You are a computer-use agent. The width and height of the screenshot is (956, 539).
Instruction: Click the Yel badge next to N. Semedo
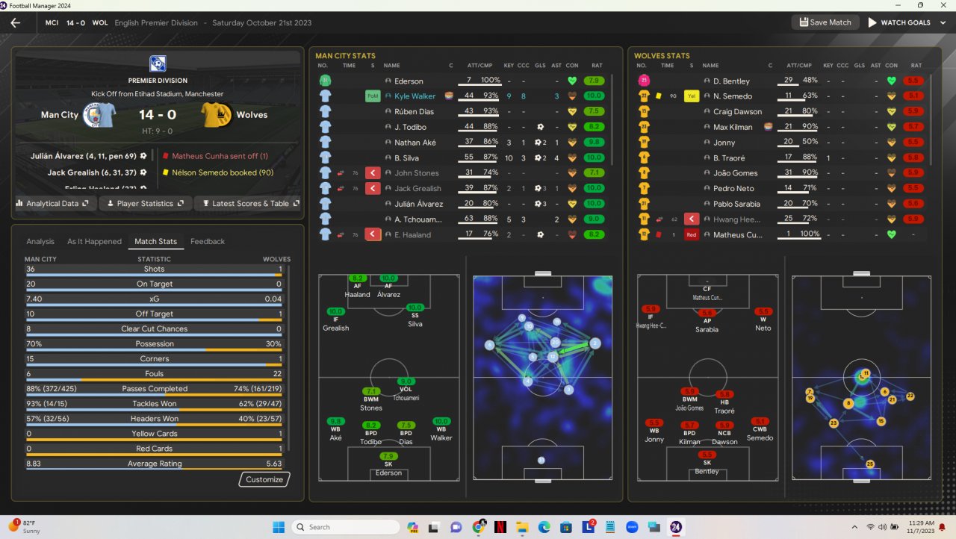[692, 96]
